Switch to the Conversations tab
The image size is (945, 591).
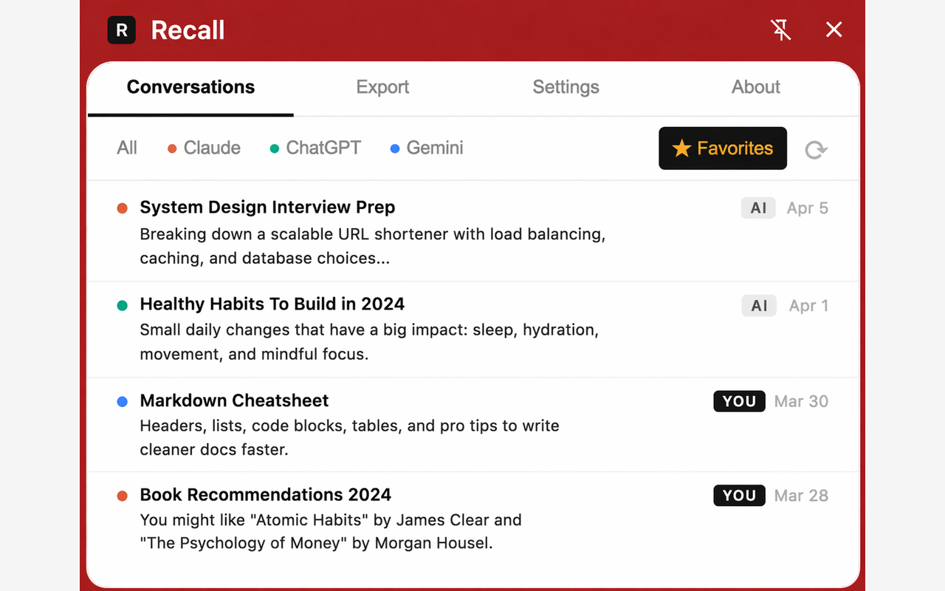[x=190, y=88]
